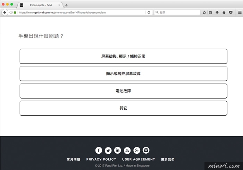This screenshot has width=243, height=170.
Task: Open the Facebook footer icon
Action: [x=99, y=150]
